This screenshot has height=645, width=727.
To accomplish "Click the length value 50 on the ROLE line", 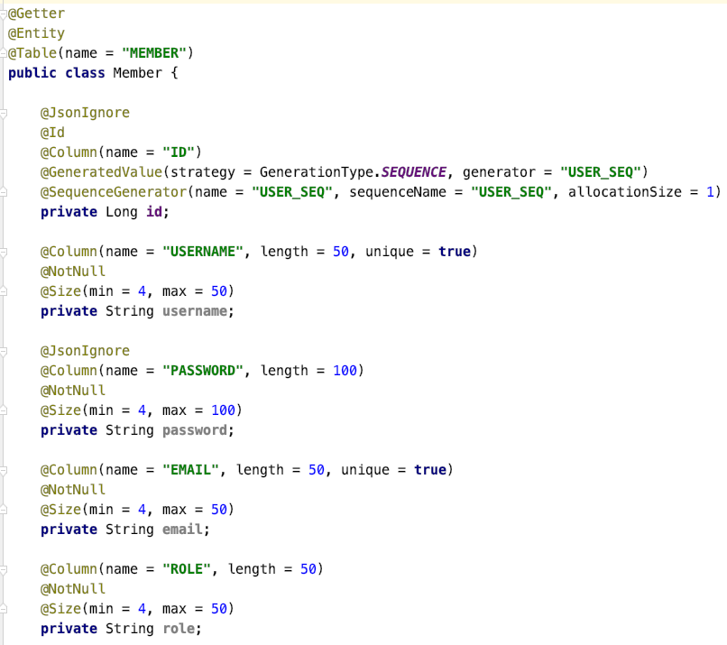I will (x=308, y=569).
